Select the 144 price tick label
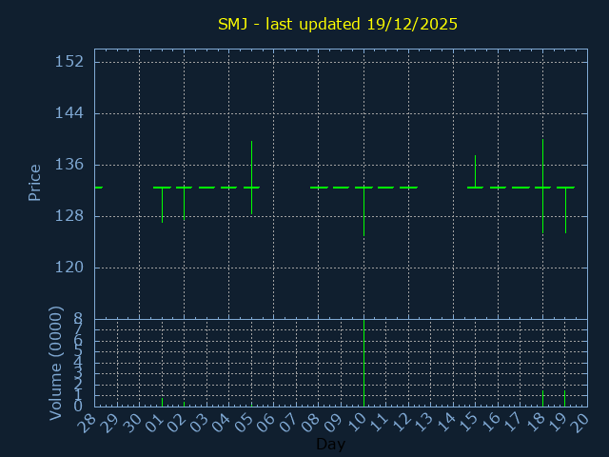The height and width of the screenshot is (457, 609). 69,113
